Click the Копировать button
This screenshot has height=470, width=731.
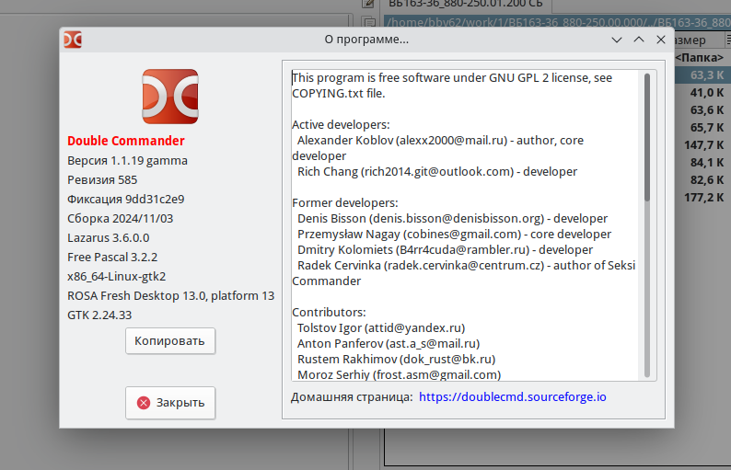[170, 341]
